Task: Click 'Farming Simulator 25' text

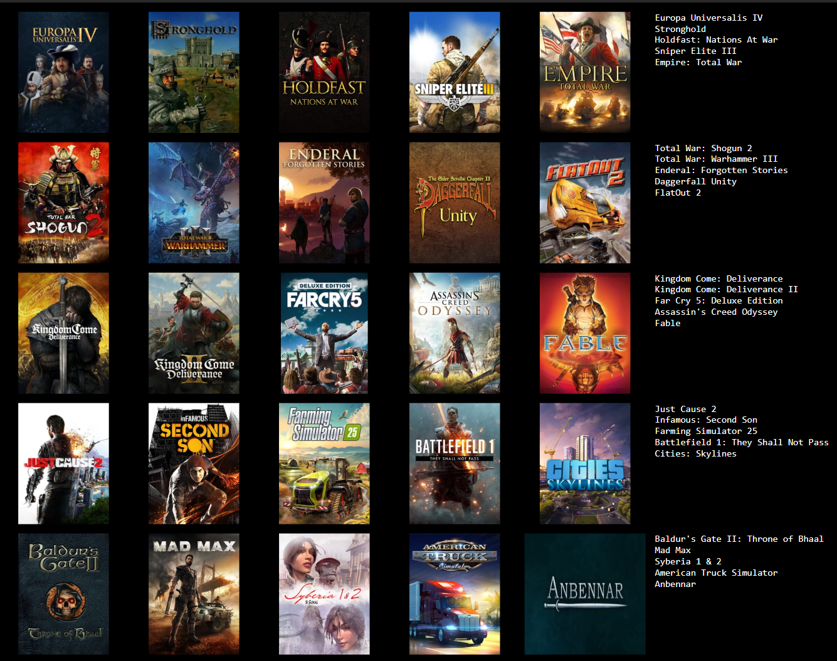Action: pyautogui.click(x=706, y=431)
